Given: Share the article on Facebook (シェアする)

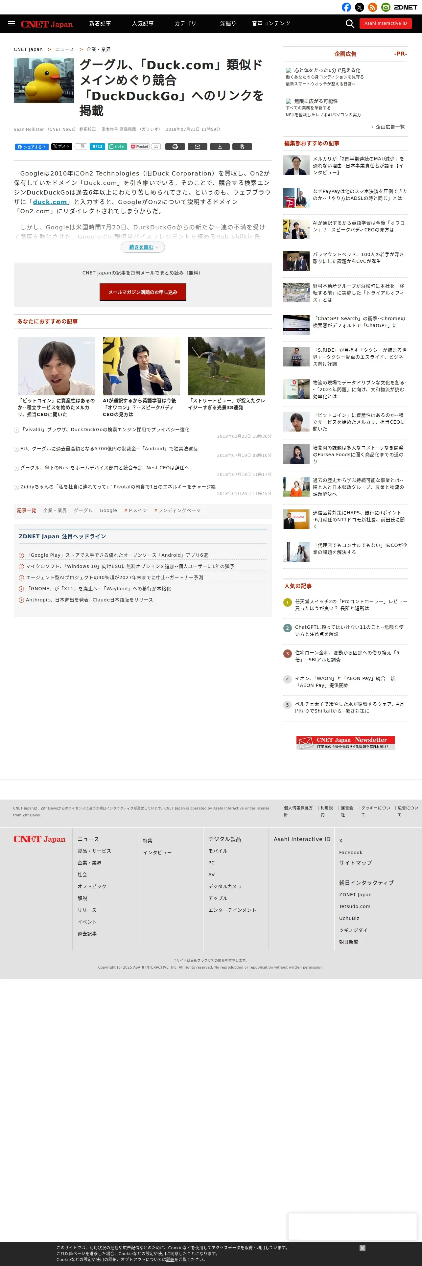Looking at the screenshot, I should (32, 147).
